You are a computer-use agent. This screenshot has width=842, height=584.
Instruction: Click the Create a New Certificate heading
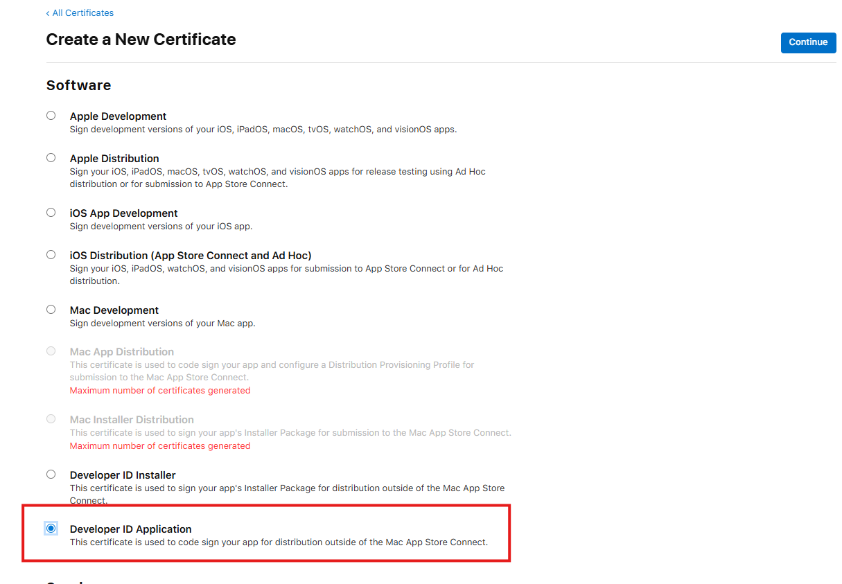(141, 39)
